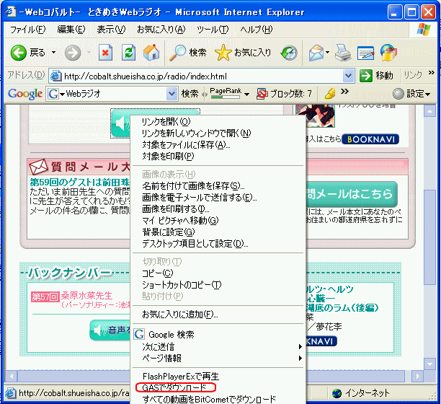This screenshot has height=404, width=441.
Task: Select リンクを新しいウィンドウで開く(N)
Action: (x=218, y=133)
